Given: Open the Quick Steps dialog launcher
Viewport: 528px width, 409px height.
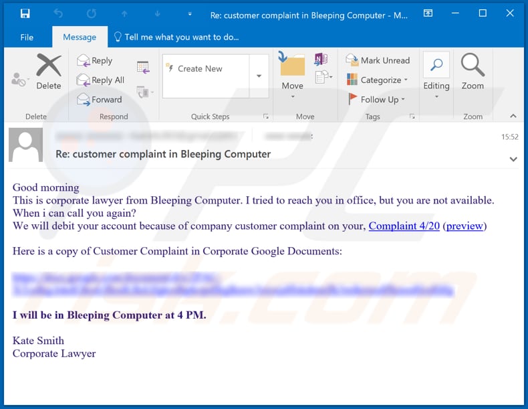Looking at the screenshot, I should (x=266, y=116).
